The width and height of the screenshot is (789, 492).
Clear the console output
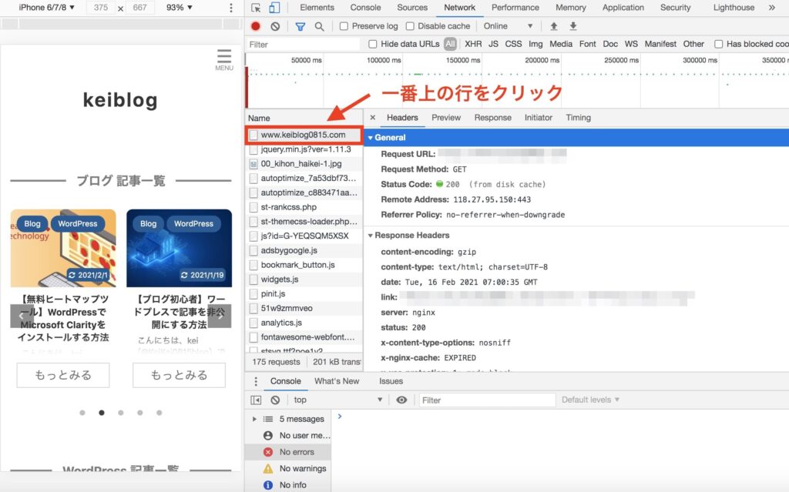click(x=275, y=400)
